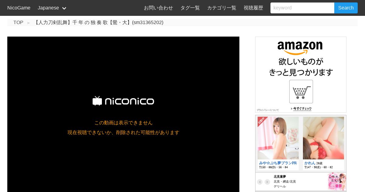The height and width of the screenshot is (192, 365).
Task: Open the かれん 28歳 thumbnail
Action: (323, 138)
